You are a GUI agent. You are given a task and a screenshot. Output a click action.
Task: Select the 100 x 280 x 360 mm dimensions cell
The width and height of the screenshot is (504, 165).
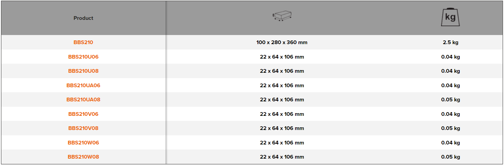[x=282, y=42]
